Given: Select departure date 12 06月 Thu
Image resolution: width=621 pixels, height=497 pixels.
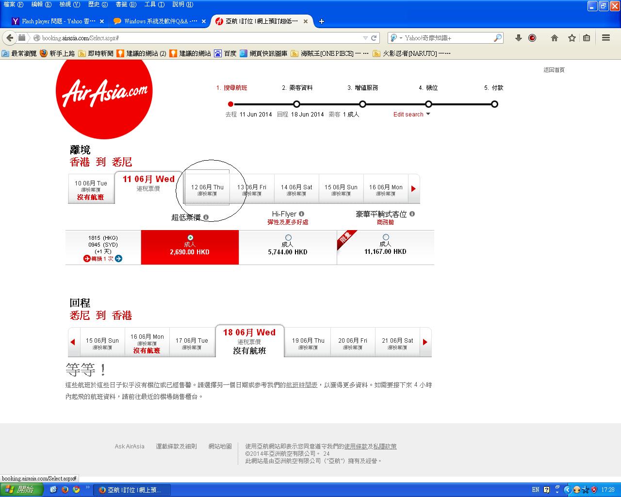Looking at the screenshot, I should [x=207, y=190].
